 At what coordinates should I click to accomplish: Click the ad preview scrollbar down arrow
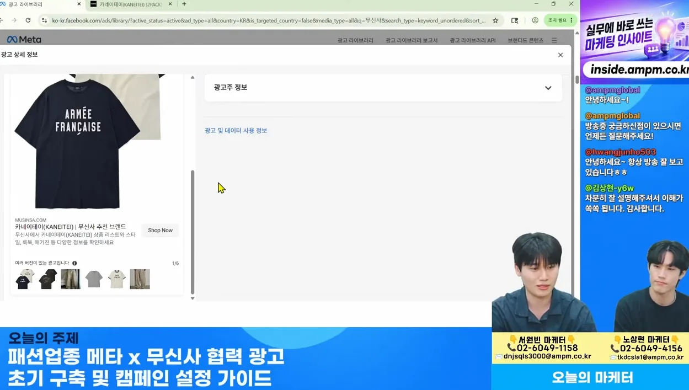(x=193, y=298)
